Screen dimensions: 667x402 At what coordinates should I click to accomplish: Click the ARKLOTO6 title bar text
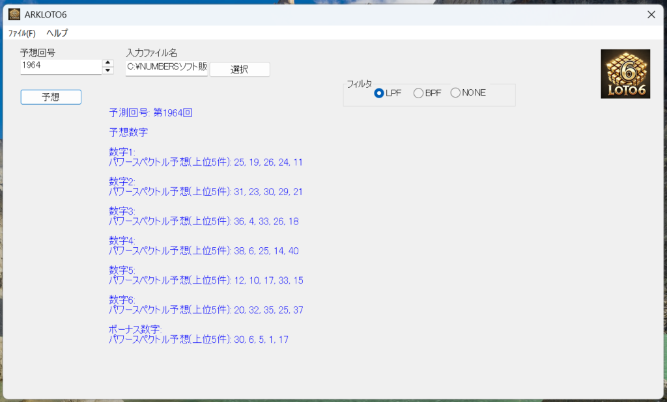46,14
